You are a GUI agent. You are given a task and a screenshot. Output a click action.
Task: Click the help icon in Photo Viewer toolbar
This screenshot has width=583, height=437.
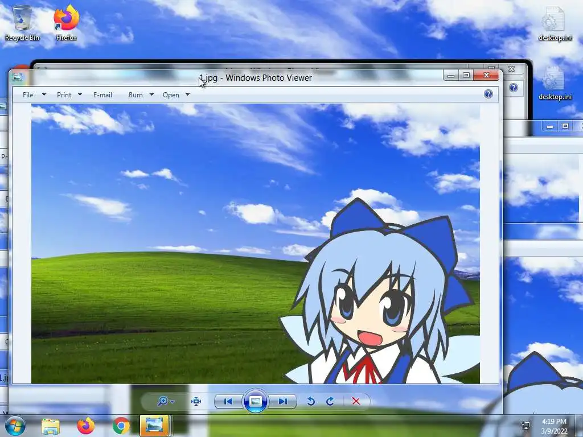[x=488, y=94]
